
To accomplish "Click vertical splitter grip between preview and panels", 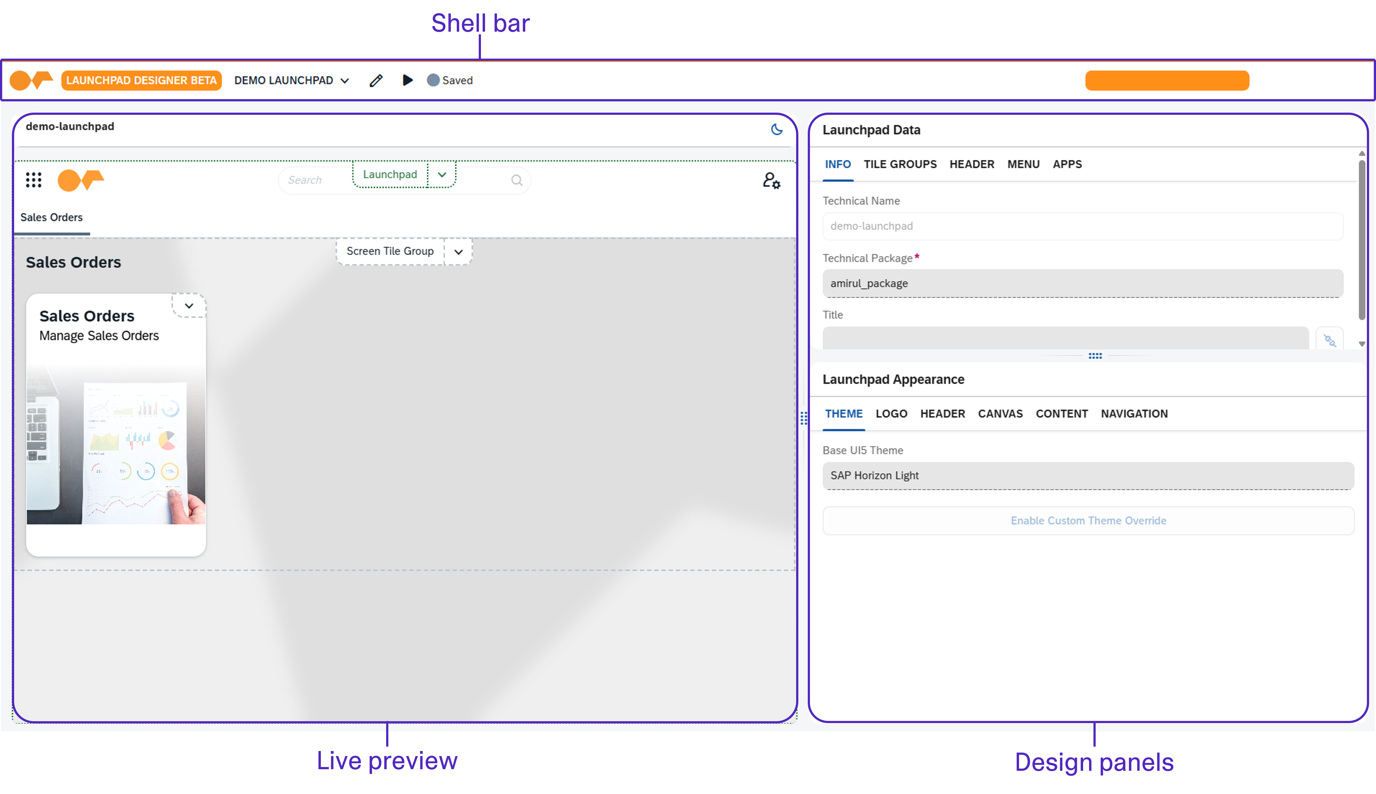I will pos(804,418).
